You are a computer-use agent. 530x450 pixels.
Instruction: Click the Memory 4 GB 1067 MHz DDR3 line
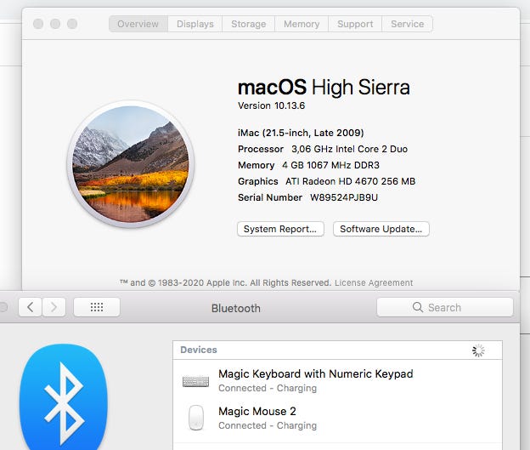[308, 165]
